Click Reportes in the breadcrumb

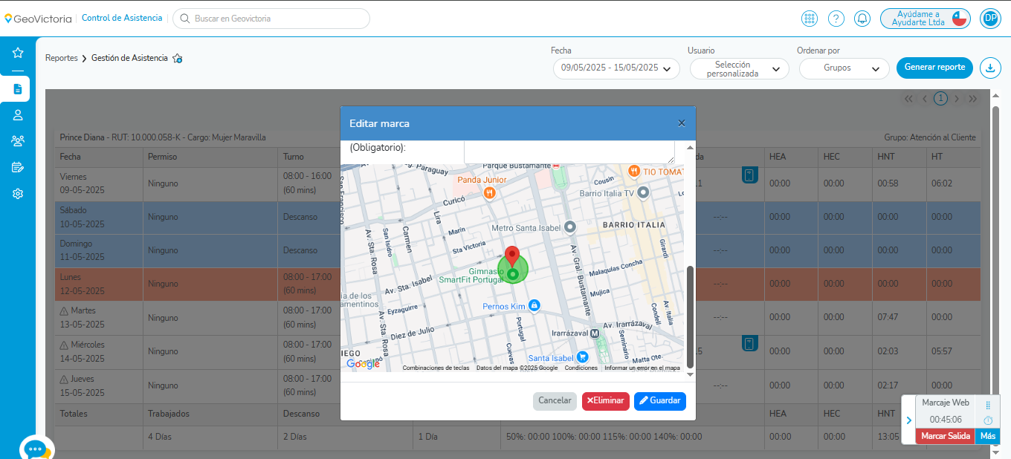[62, 58]
